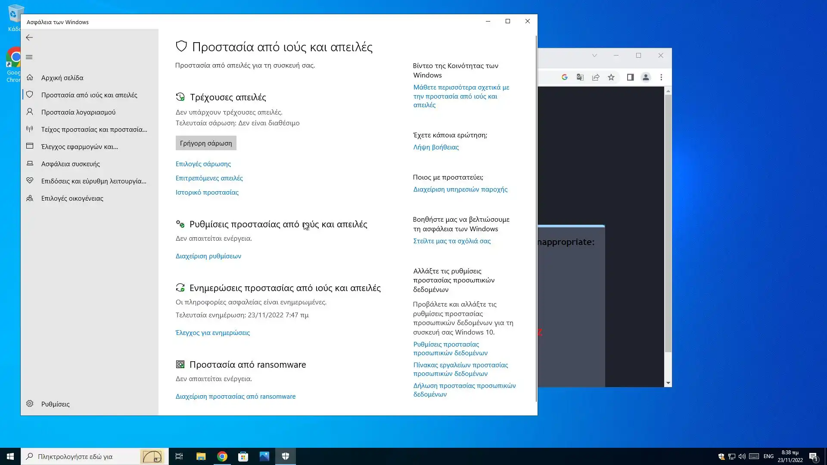Click the Windows taskbar search box

point(86,456)
